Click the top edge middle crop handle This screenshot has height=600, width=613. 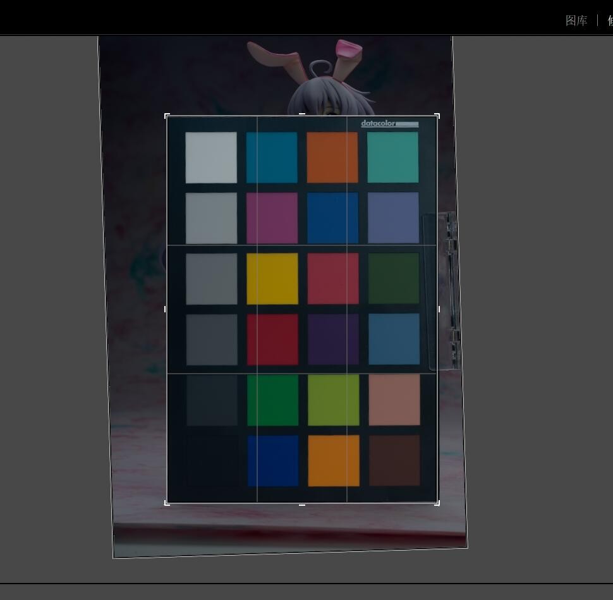pos(302,115)
